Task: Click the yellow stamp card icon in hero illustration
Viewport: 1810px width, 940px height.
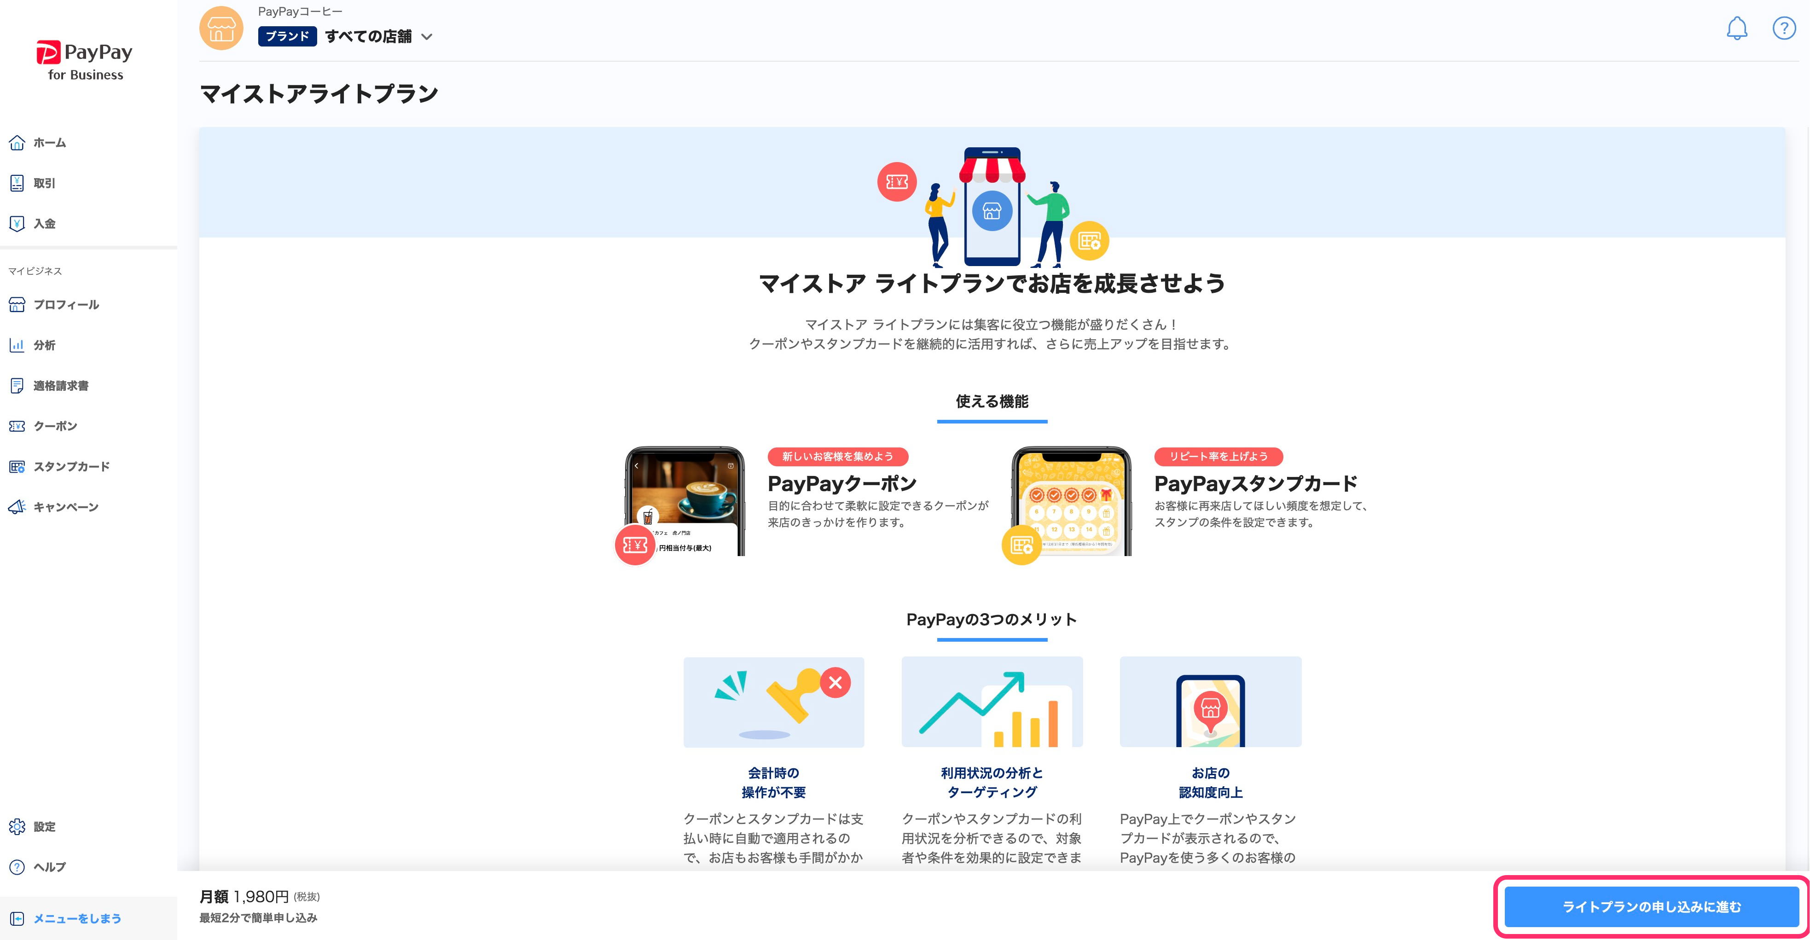Action: pyautogui.click(x=1089, y=241)
